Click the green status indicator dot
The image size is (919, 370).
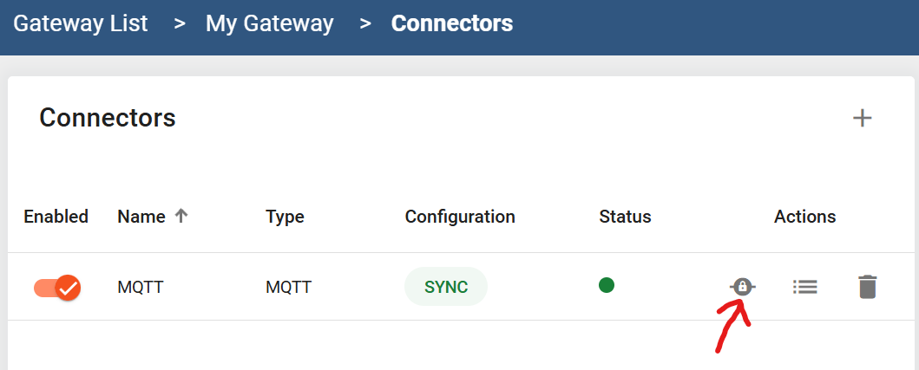coord(607,286)
